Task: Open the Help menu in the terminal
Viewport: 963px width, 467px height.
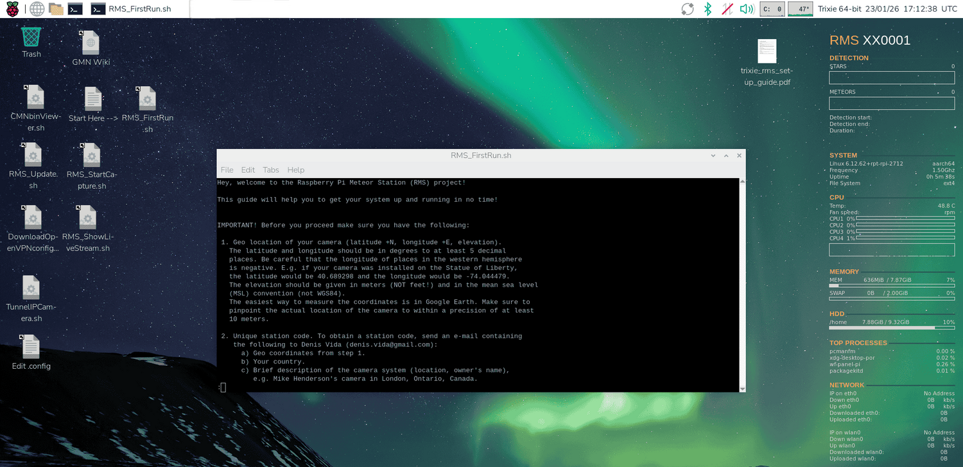Action: tap(296, 170)
